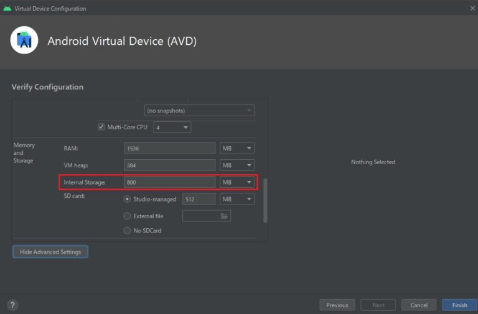Image resolution: width=478 pixels, height=314 pixels.
Task: Click the Memory and Storage label
Action: pos(24,153)
